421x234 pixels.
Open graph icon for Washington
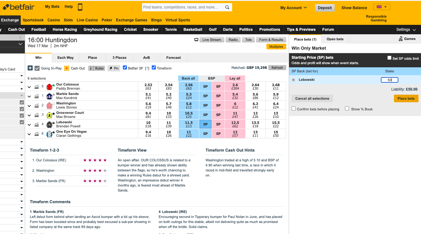37,105
